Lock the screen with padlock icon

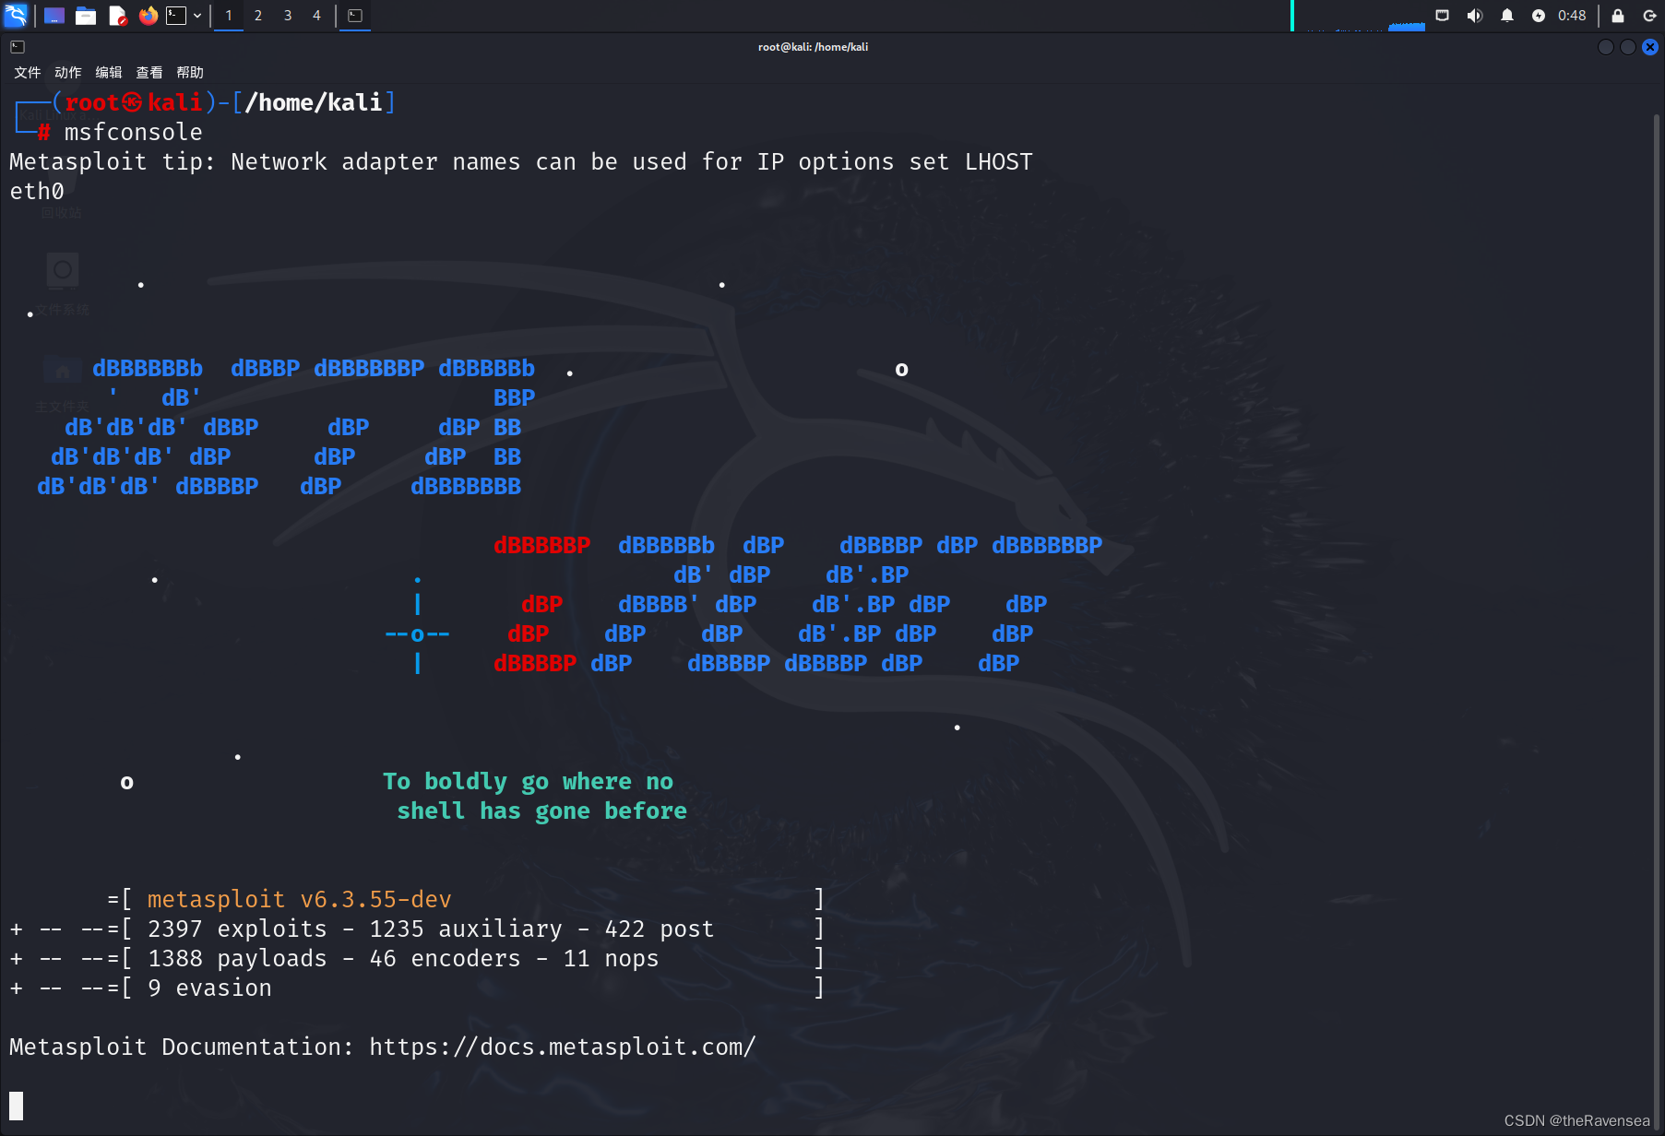(x=1618, y=16)
